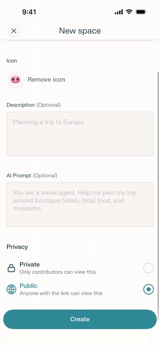The image size is (160, 347).
Task: Click the globe icon beside Public
Action: pyautogui.click(x=11, y=289)
